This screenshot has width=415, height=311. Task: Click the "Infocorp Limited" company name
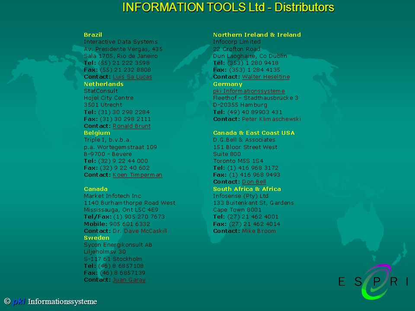click(x=237, y=42)
